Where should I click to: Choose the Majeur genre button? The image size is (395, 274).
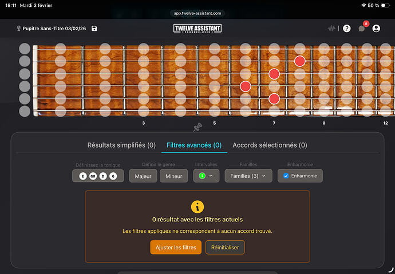[x=143, y=176]
